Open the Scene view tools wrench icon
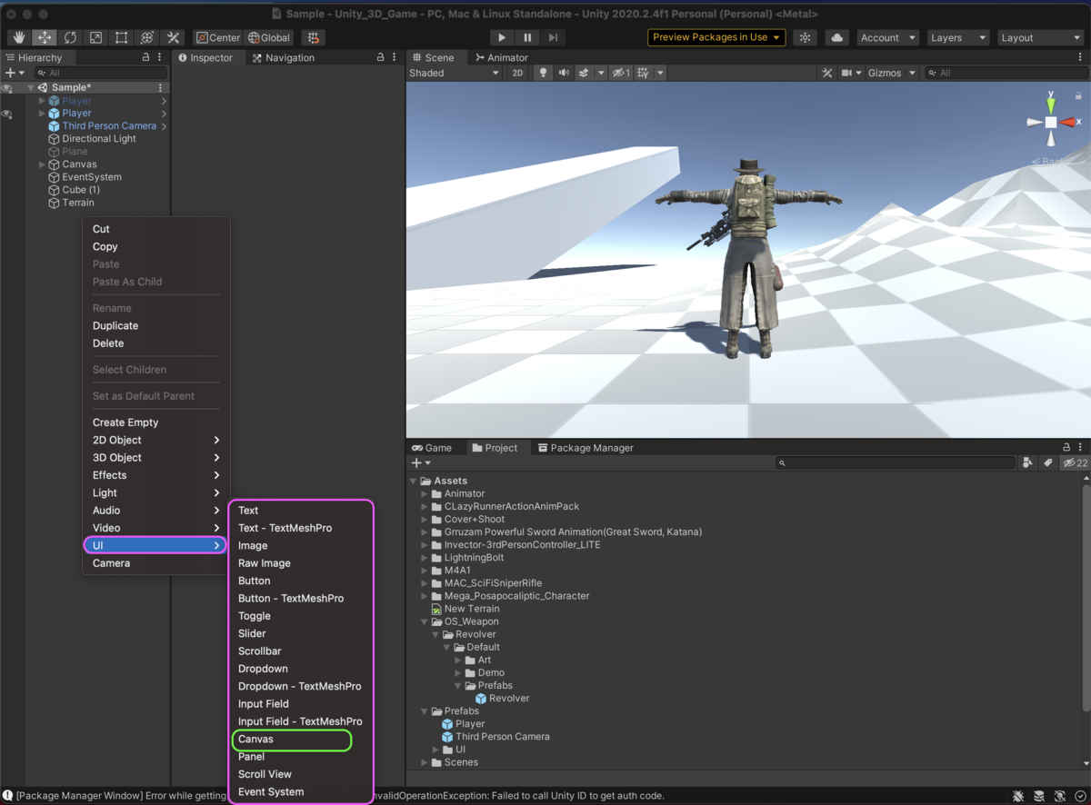The height and width of the screenshot is (805, 1091). point(826,73)
